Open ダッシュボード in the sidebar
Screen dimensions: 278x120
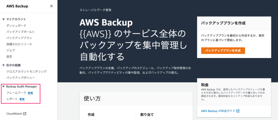coord(16,25)
